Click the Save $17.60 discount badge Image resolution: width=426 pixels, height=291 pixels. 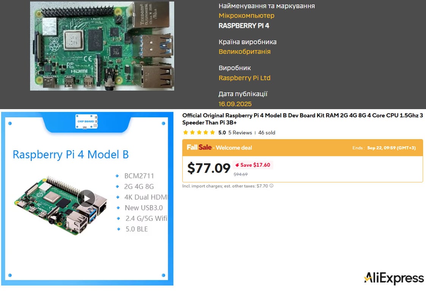point(253,165)
